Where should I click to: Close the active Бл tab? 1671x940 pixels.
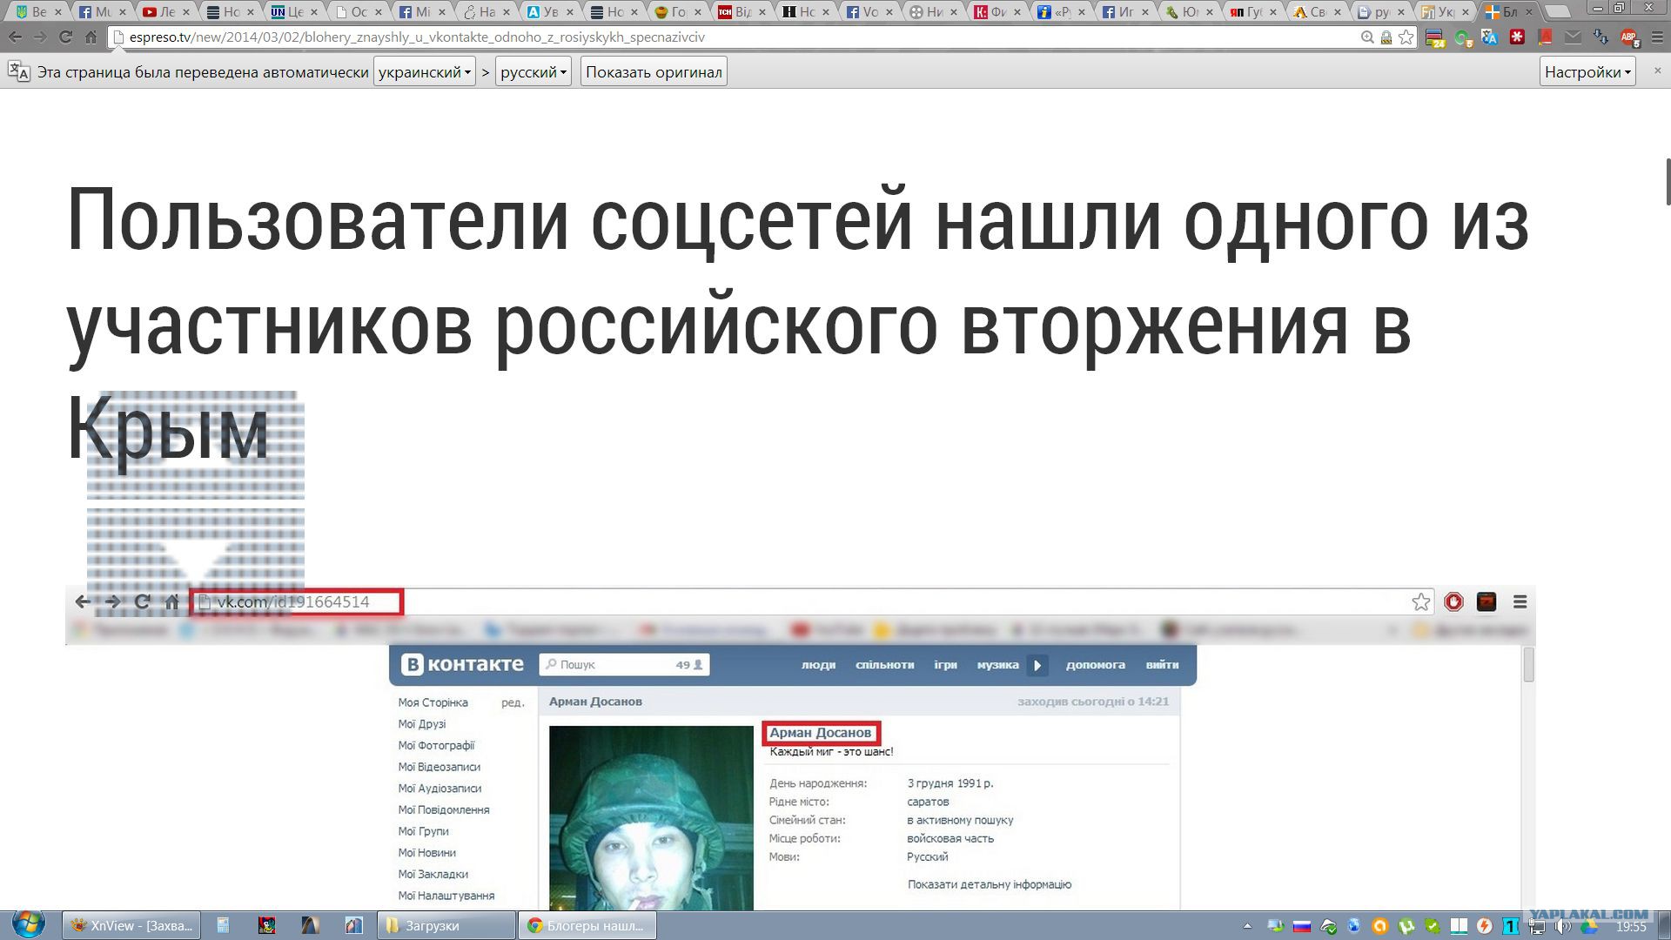coord(1529,12)
